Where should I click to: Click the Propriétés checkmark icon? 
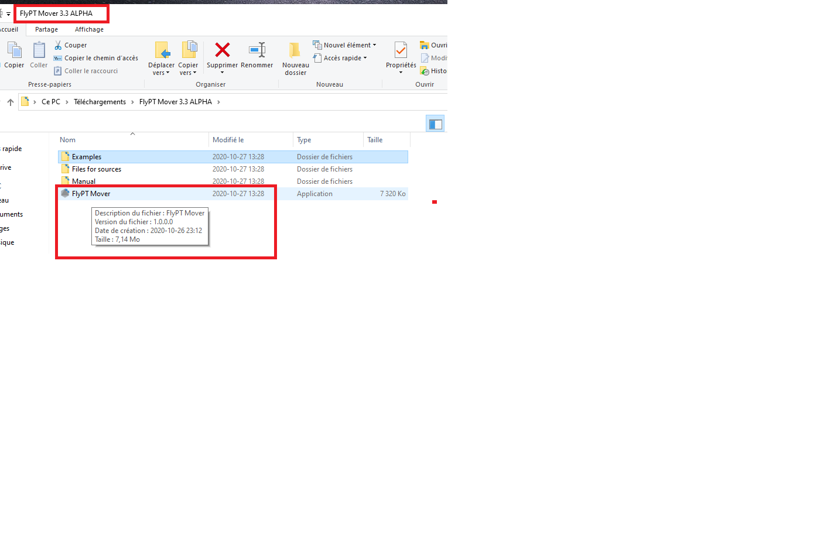[x=401, y=50]
